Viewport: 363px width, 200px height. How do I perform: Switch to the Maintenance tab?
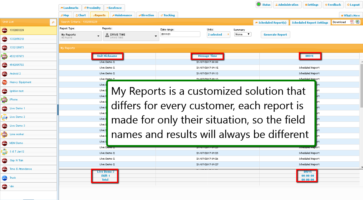122,15
